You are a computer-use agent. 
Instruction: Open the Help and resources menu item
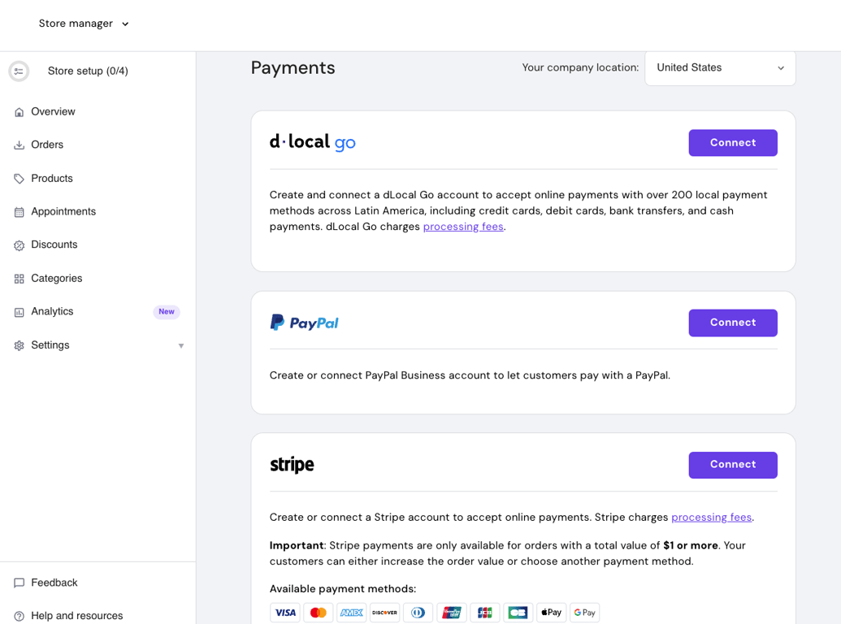point(76,616)
